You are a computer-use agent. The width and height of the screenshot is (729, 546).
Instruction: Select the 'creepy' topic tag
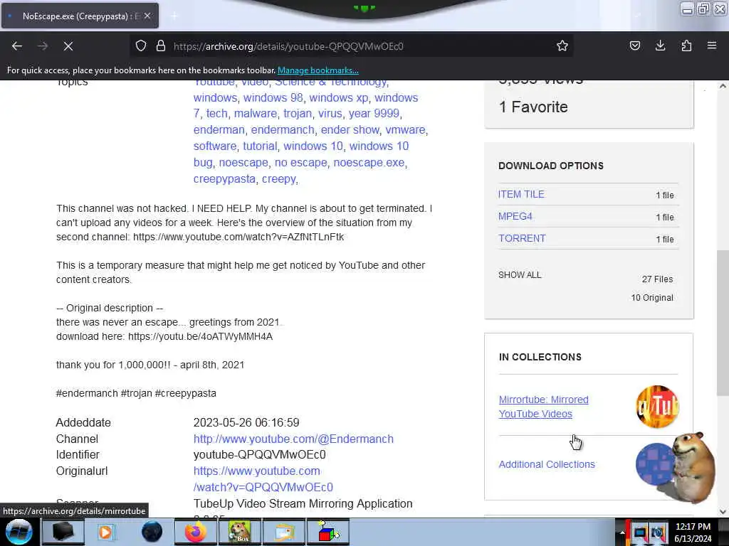[x=279, y=178]
